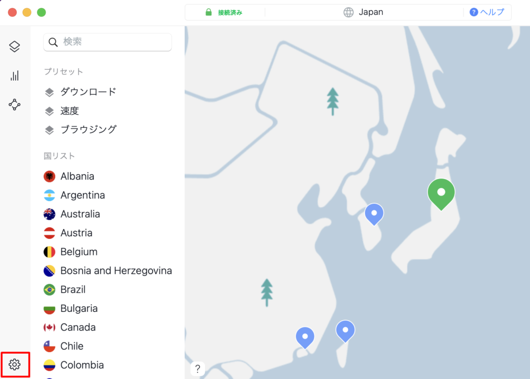This screenshot has width=530, height=379.
Task: Select Canada from the country list
Action: tap(70, 327)
